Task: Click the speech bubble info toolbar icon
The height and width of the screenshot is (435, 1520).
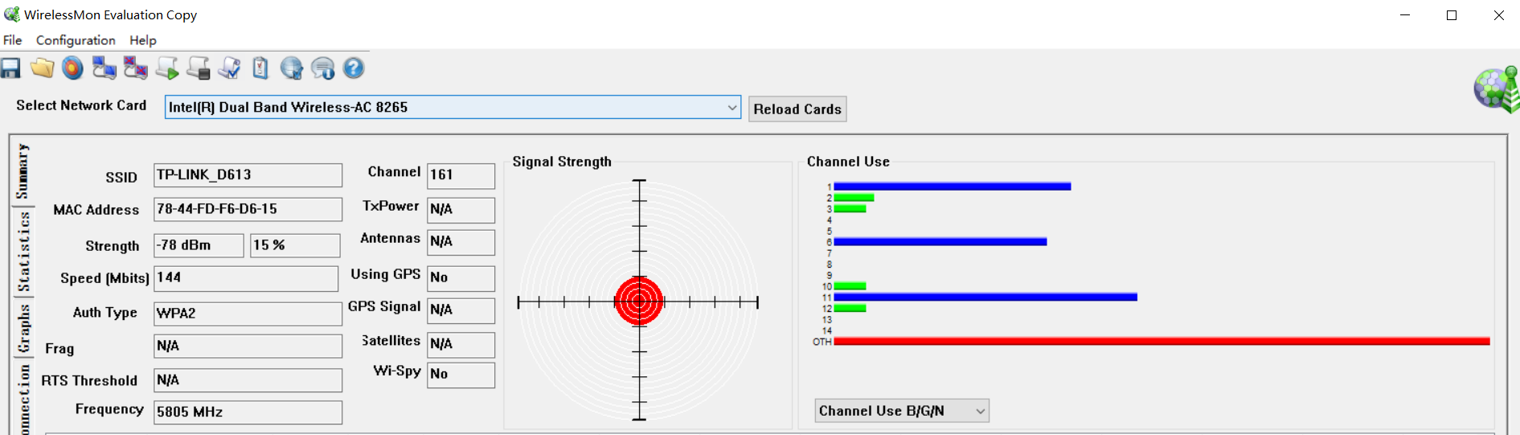Action: click(x=323, y=68)
